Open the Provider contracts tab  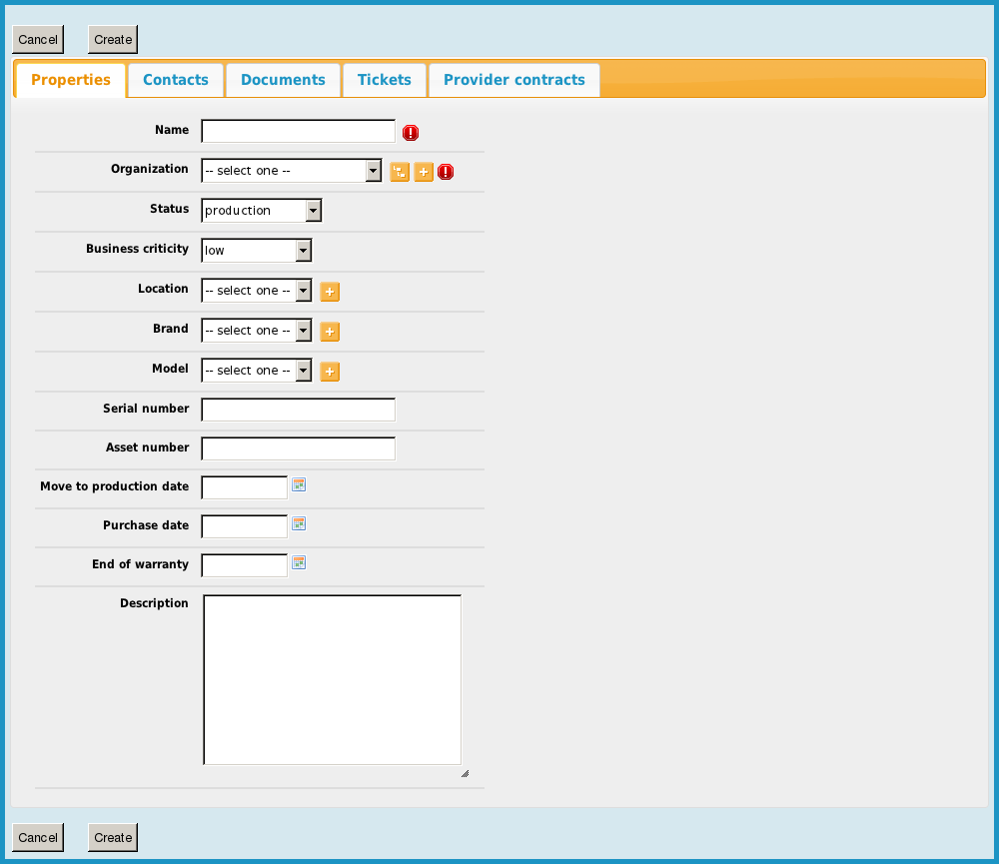(513, 80)
